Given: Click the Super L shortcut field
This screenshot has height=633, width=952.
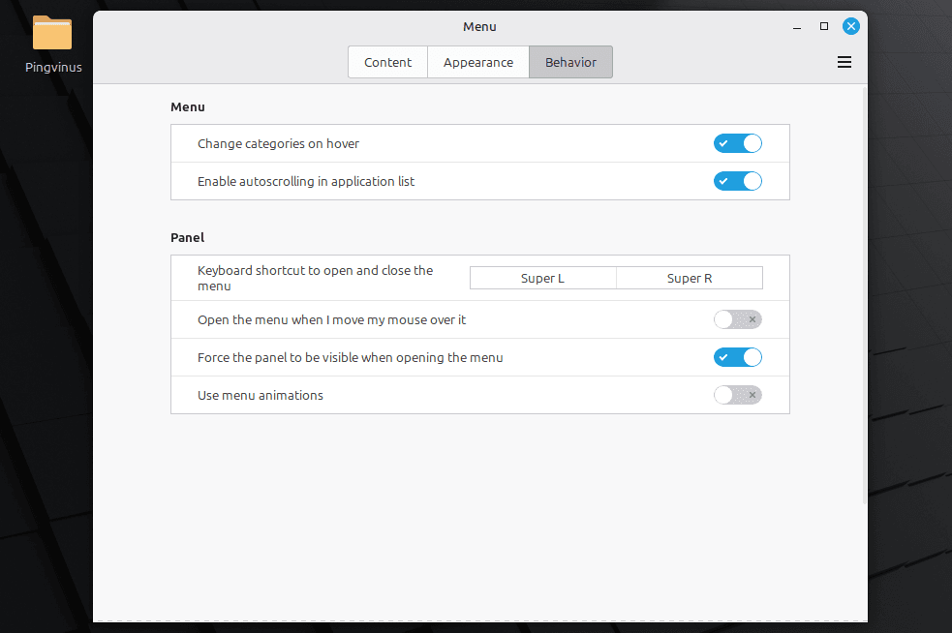Looking at the screenshot, I should click(x=542, y=279).
